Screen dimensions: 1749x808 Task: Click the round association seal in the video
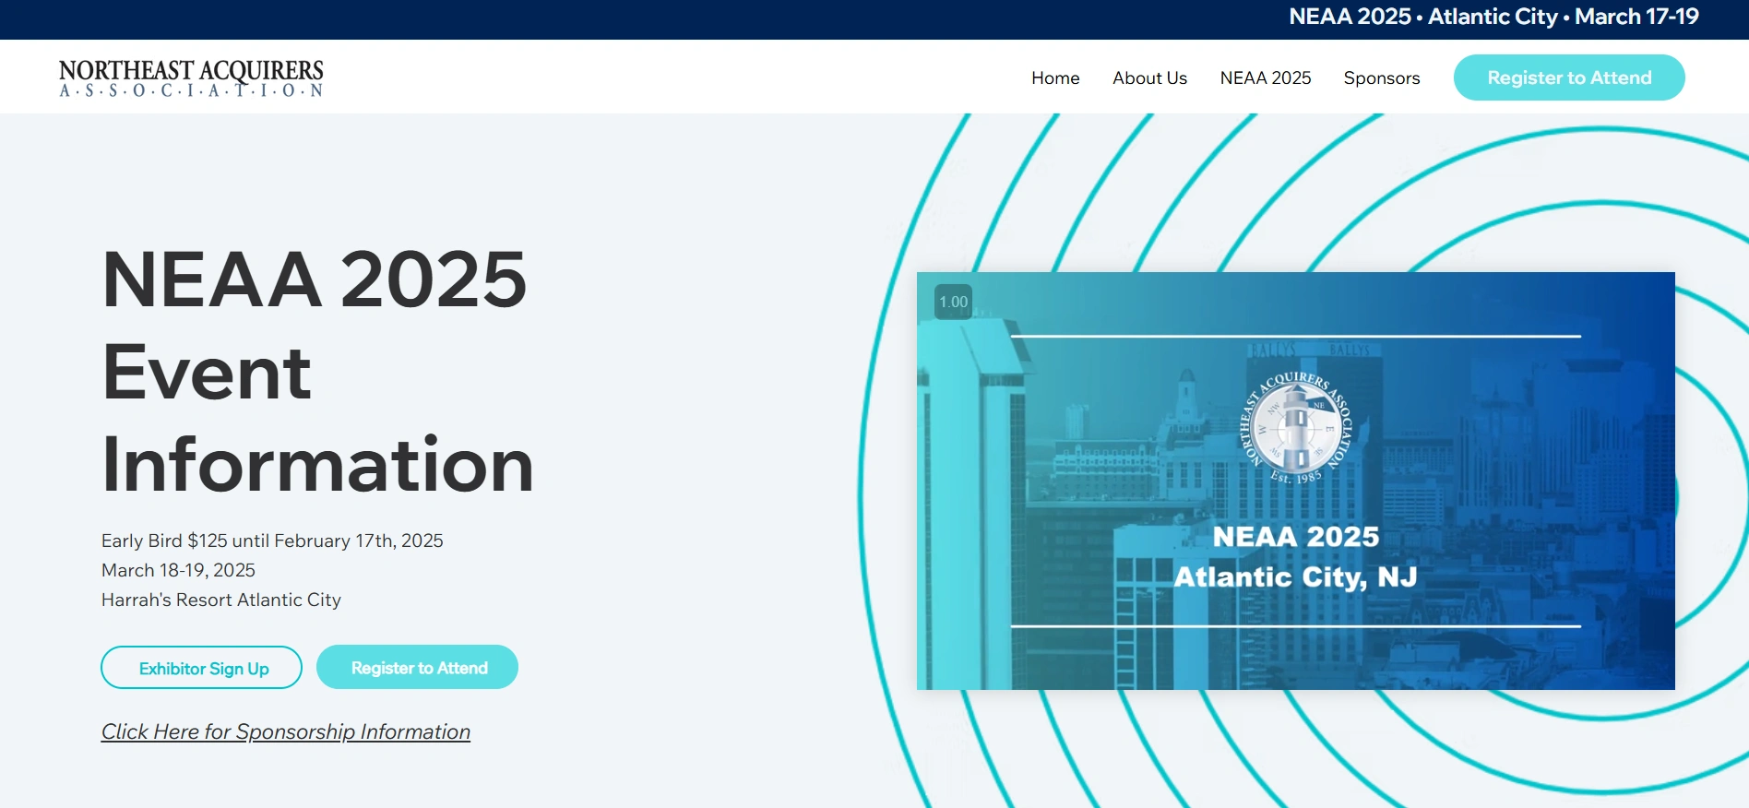point(1295,427)
